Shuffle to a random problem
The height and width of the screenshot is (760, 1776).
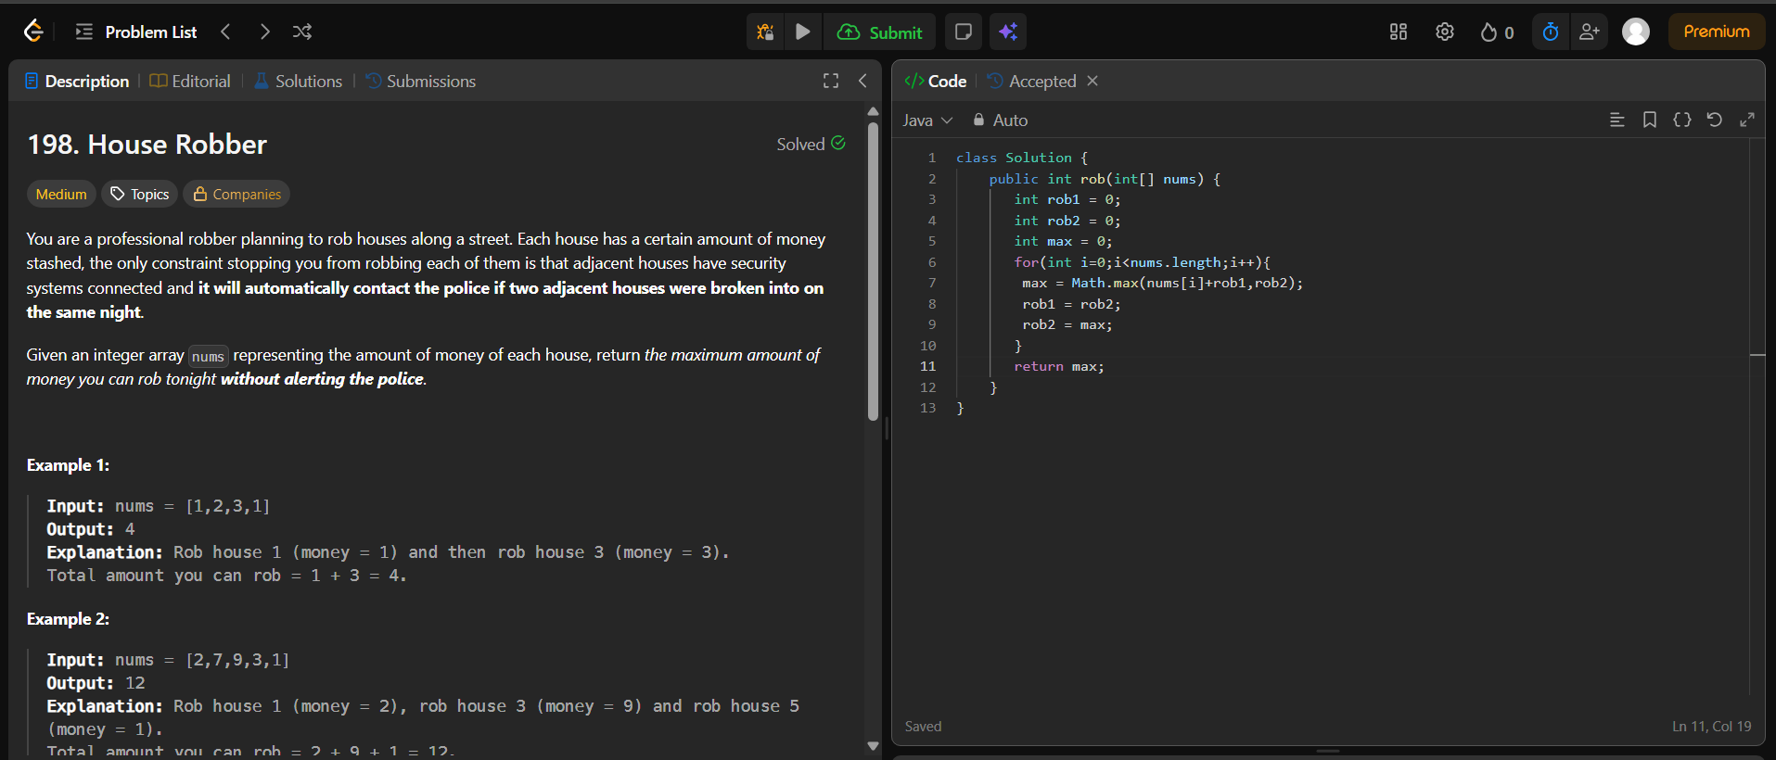(302, 32)
